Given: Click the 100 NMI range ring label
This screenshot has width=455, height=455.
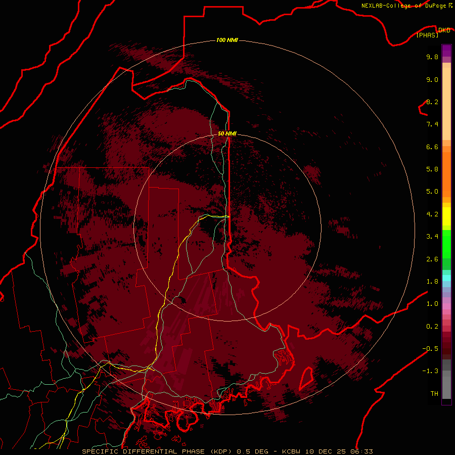Looking at the screenshot, I should pos(227,40).
